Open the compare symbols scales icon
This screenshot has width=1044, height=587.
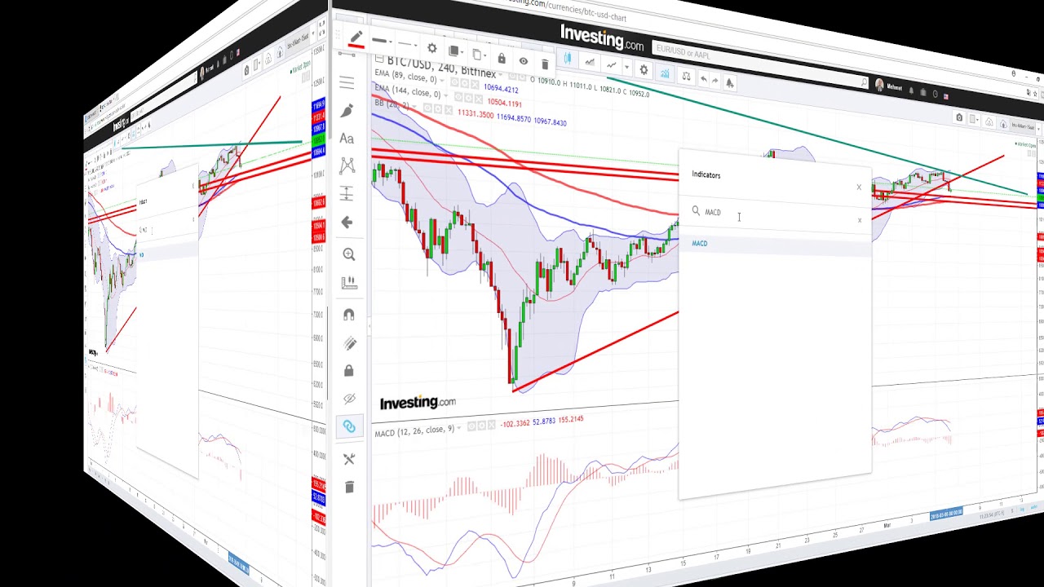686,77
